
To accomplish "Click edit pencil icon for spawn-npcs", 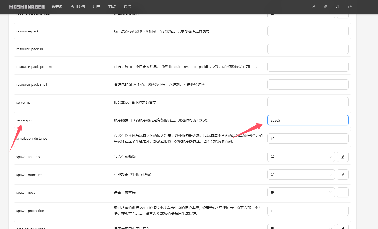I will [x=343, y=192].
